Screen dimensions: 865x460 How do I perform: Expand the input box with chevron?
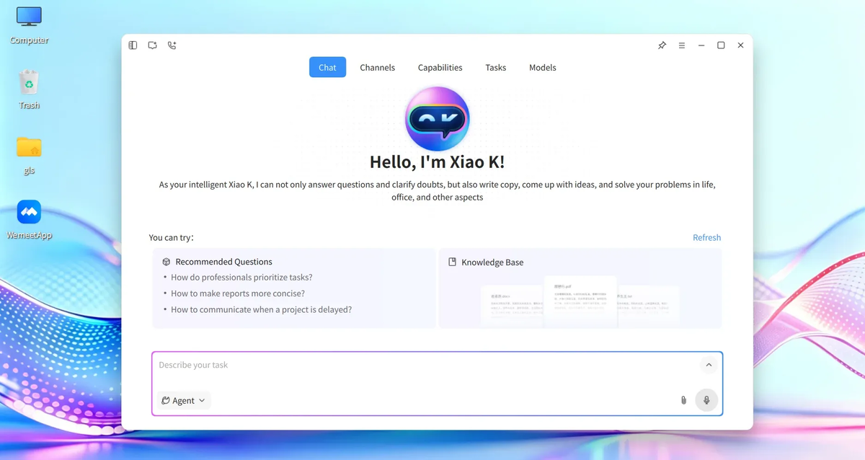(x=709, y=365)
